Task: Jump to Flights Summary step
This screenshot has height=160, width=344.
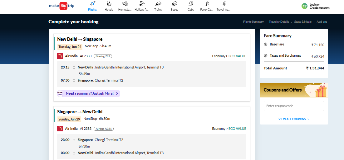Action: [253, 22]
